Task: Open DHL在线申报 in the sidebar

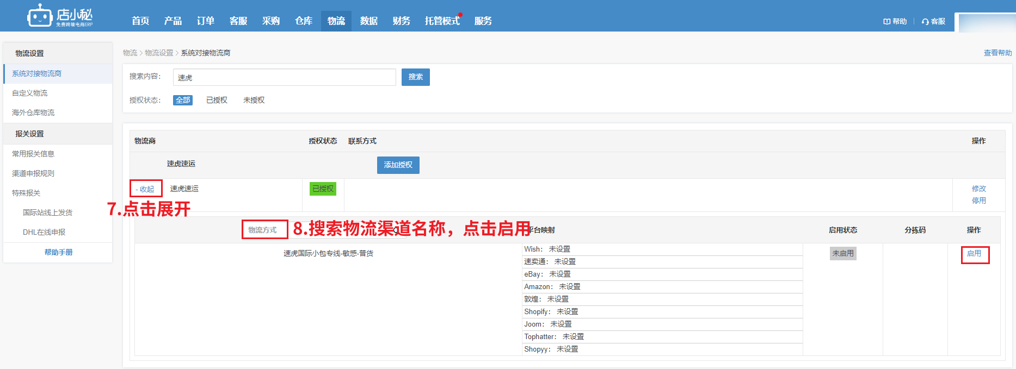Action: pos(44,232)
